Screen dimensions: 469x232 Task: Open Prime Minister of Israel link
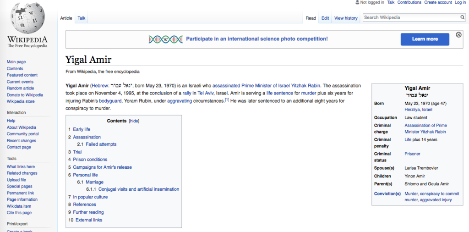pyautogui.click(x=265, y=86)
